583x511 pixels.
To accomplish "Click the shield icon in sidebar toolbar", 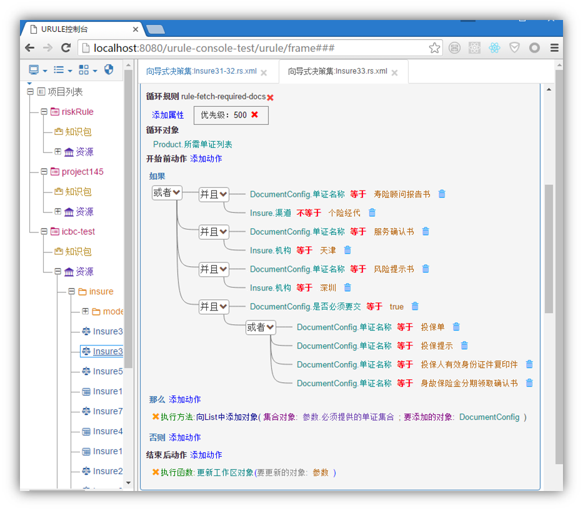I will click(109, 69).
